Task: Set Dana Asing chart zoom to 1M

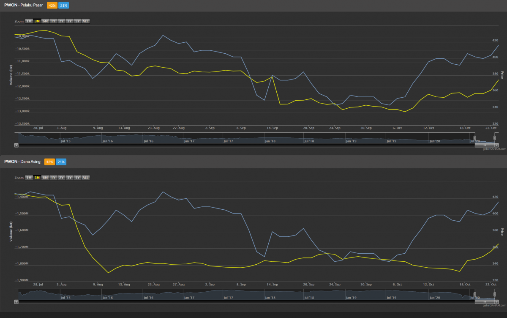Action: [x=29, y=178]
